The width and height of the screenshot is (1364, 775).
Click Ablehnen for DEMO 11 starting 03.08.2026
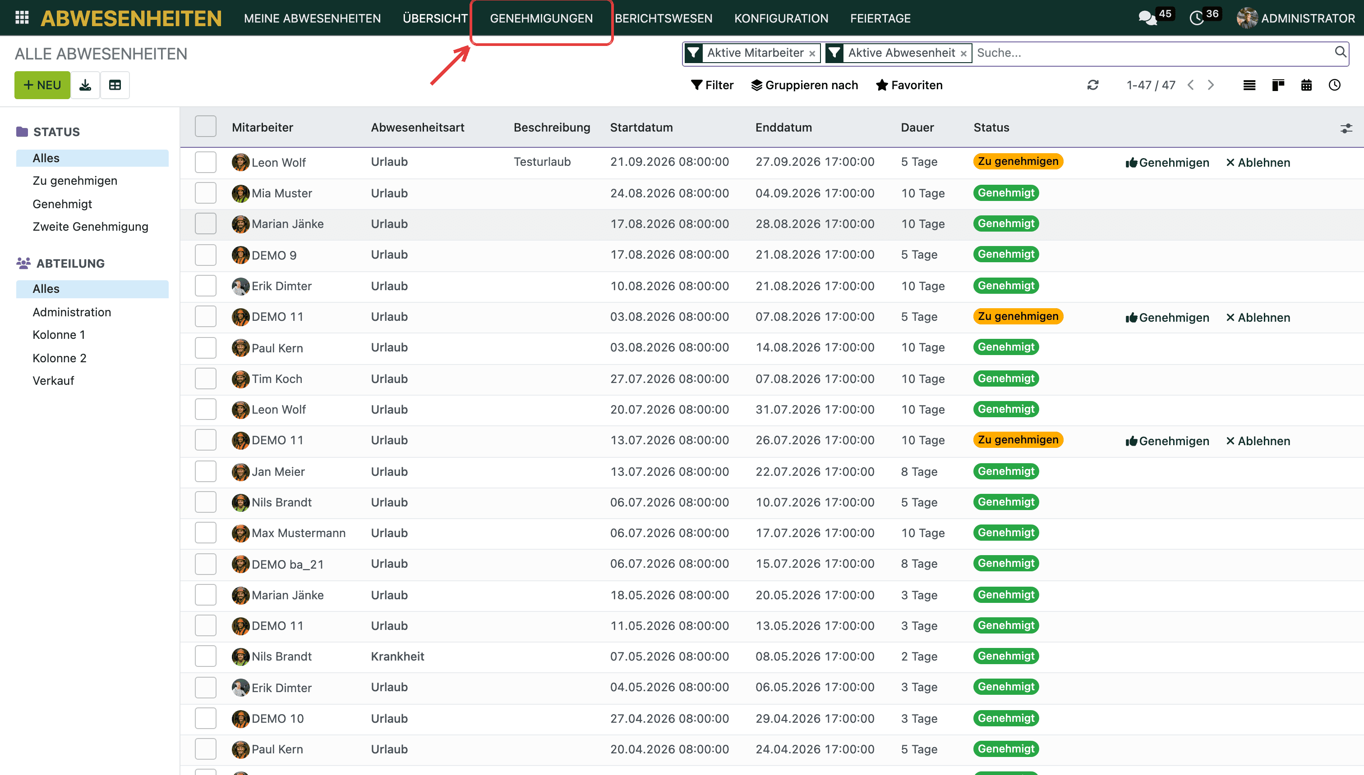(x=1258, y=317)
